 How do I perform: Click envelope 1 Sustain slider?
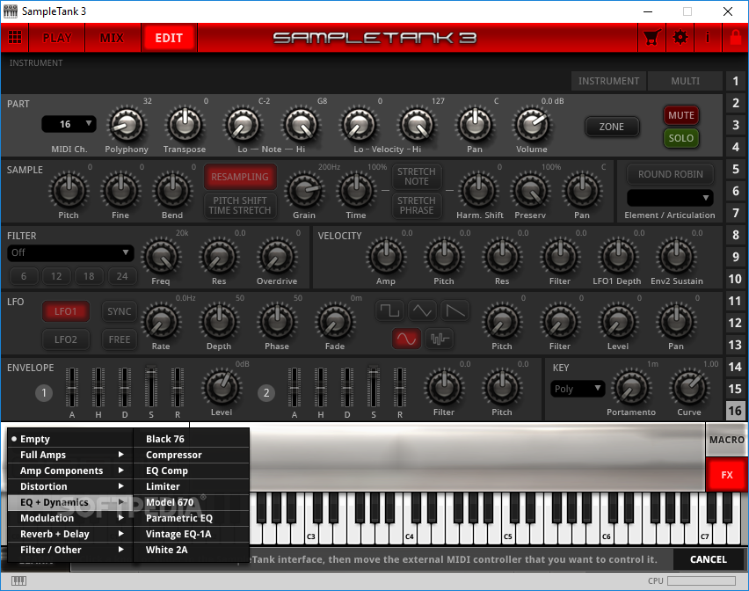tap(151, 386)
